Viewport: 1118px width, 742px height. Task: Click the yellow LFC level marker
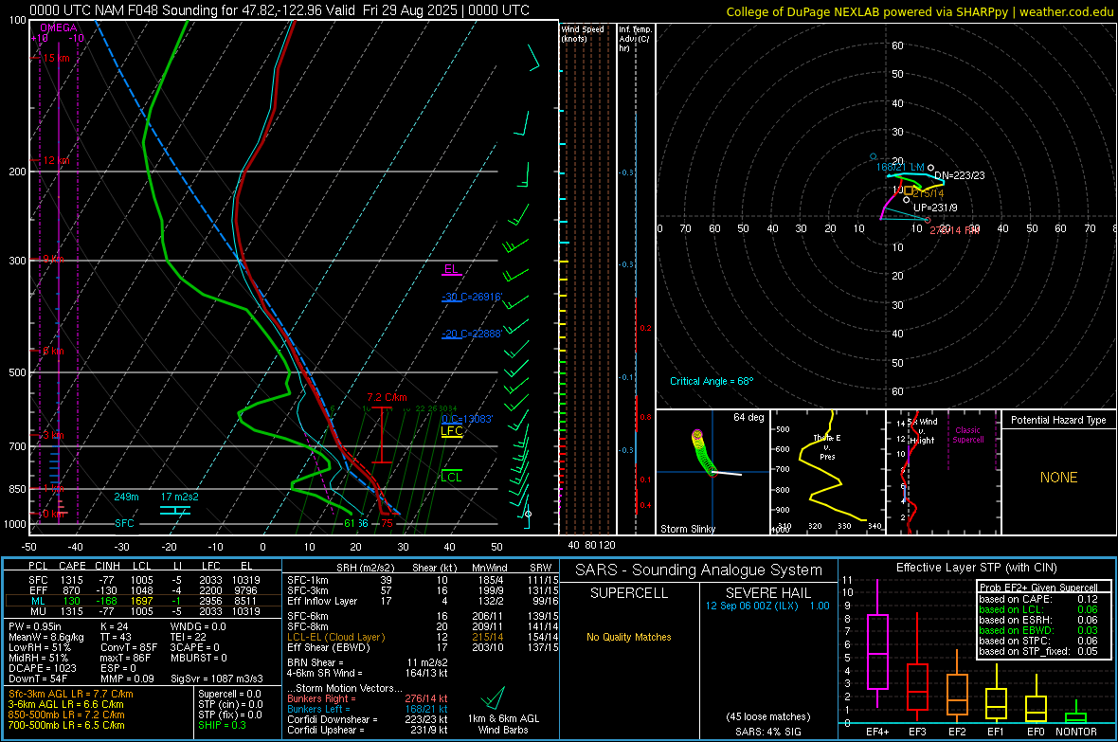pos(451,431)
